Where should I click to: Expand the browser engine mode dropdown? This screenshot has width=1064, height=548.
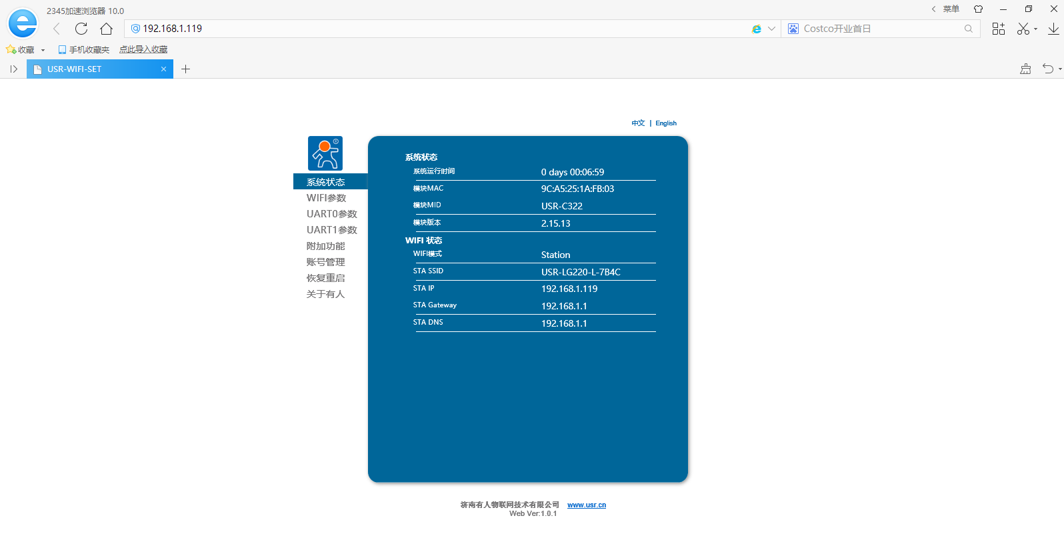[771, 29]
